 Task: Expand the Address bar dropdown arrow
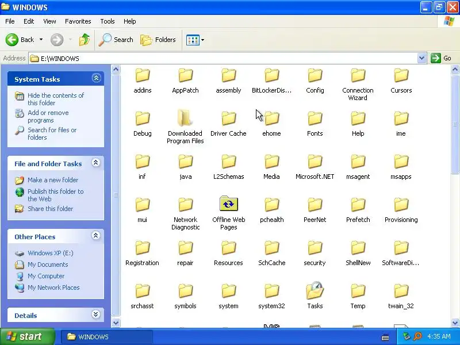pos(421,58)
